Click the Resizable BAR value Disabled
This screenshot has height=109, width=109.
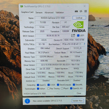(77, 80)
